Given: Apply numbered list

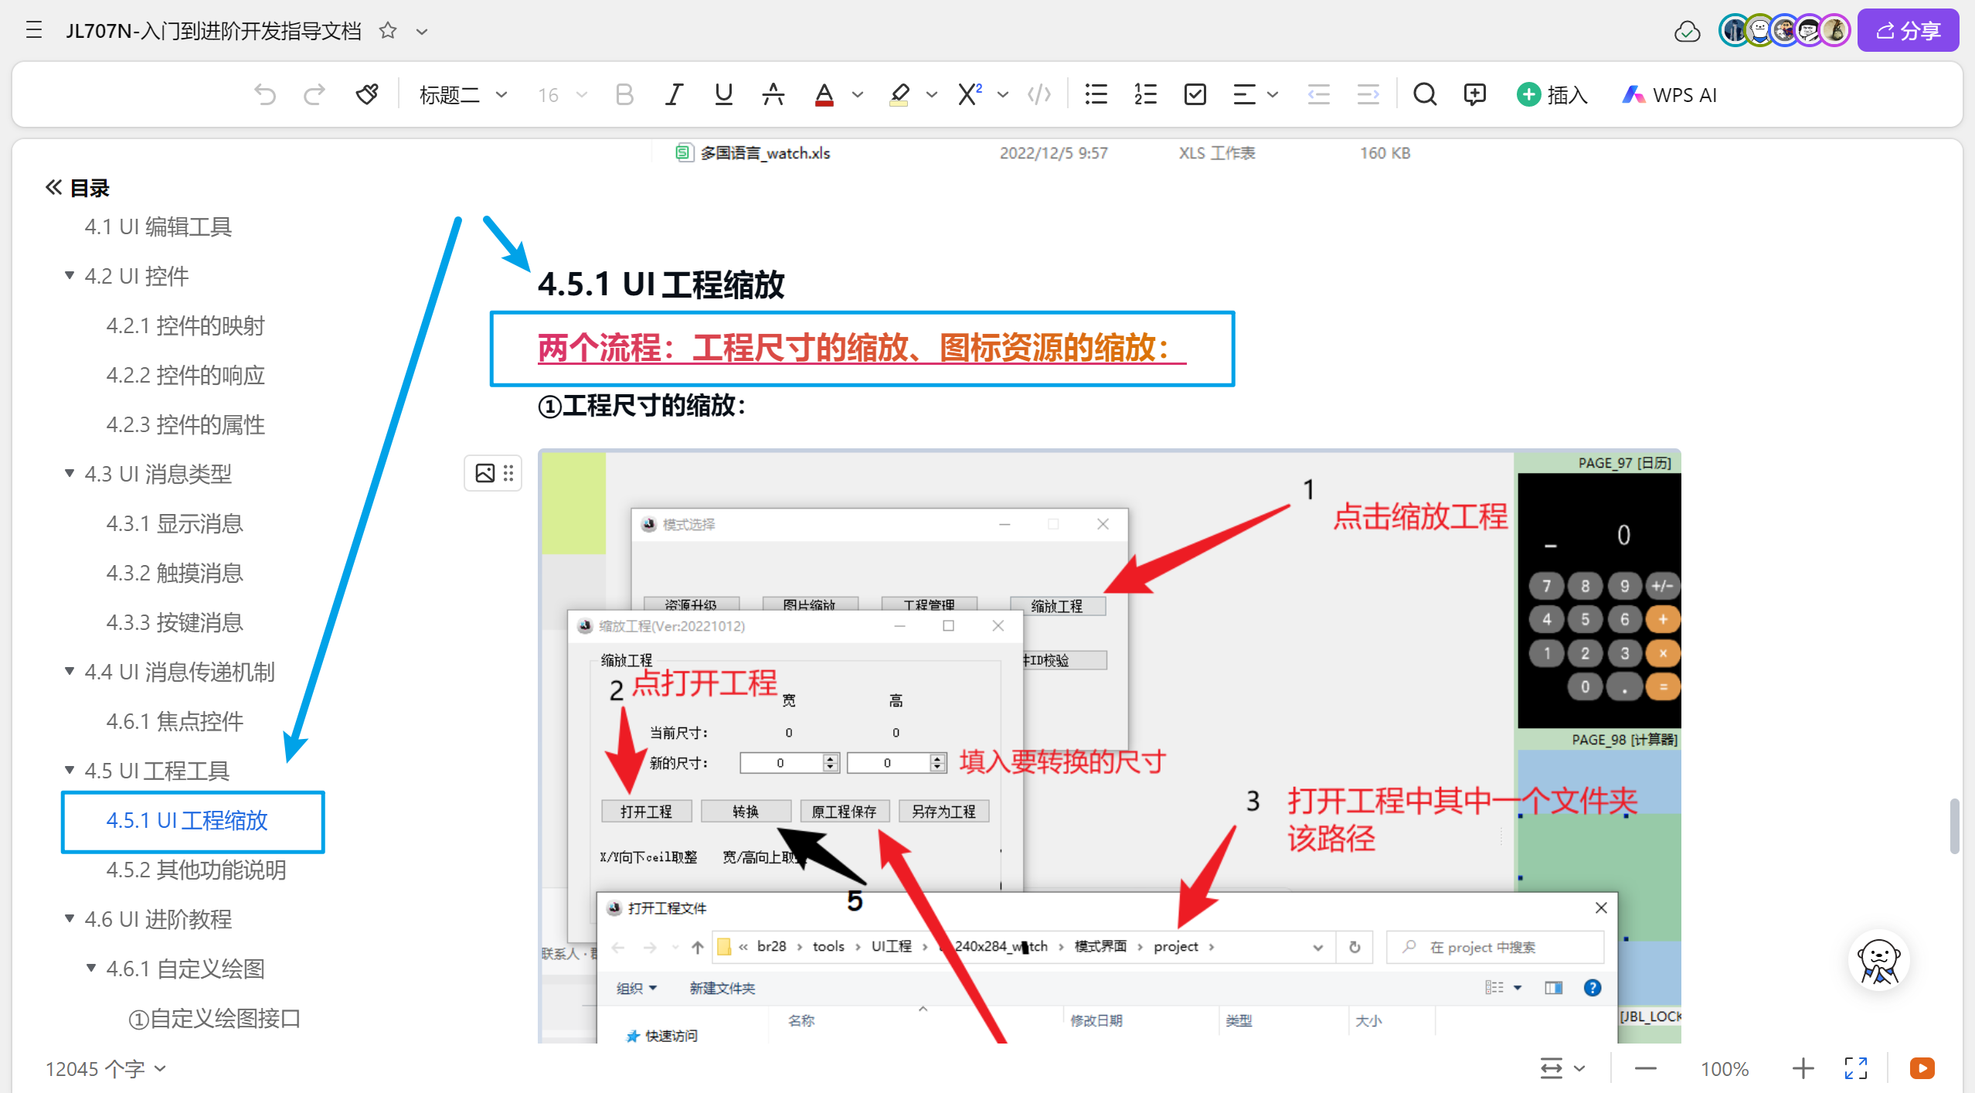Looking at the screenshot, I should click(1145, 95).
